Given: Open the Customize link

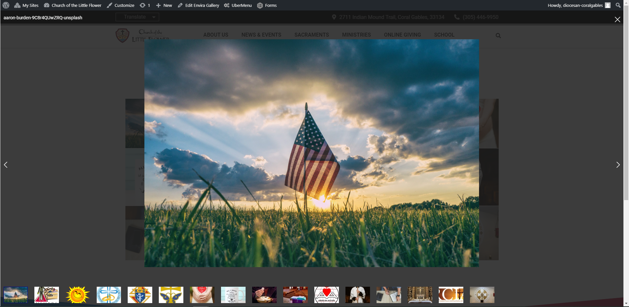Looking at the screenshot, I should 120,5.
